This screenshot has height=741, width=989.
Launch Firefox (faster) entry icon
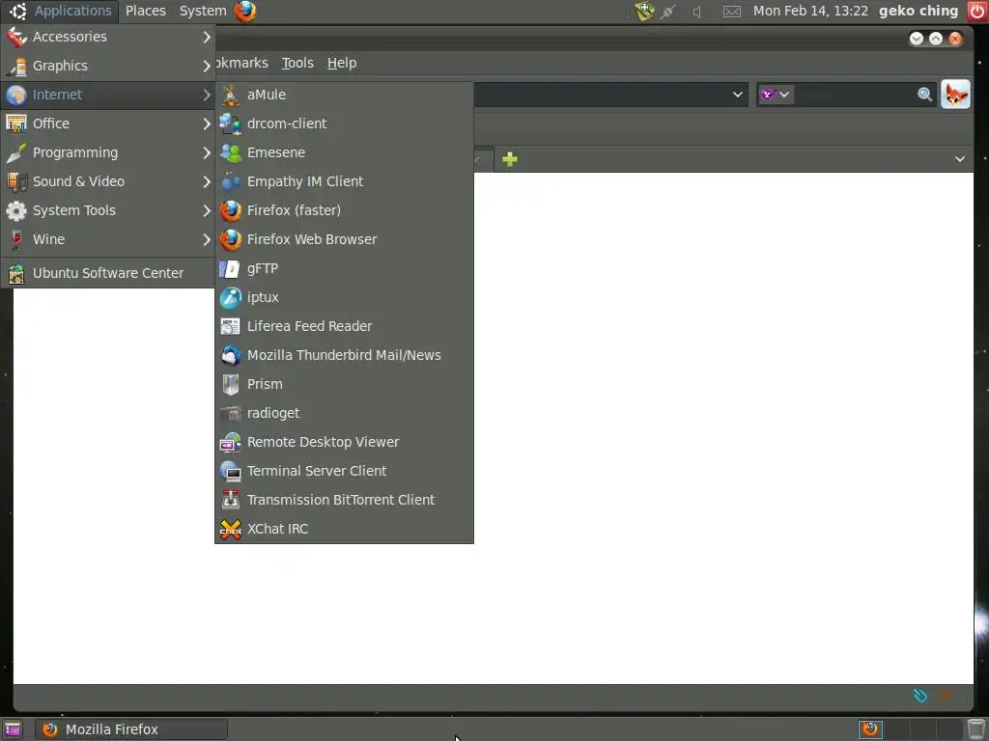(230, 211)
